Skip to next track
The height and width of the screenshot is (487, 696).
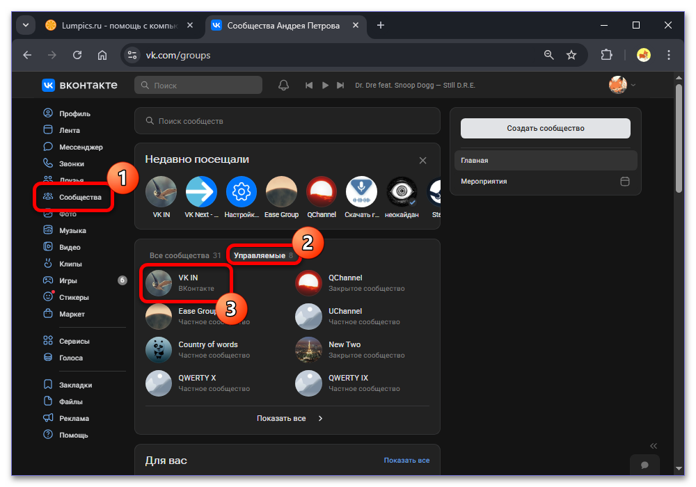click(340, 85)
